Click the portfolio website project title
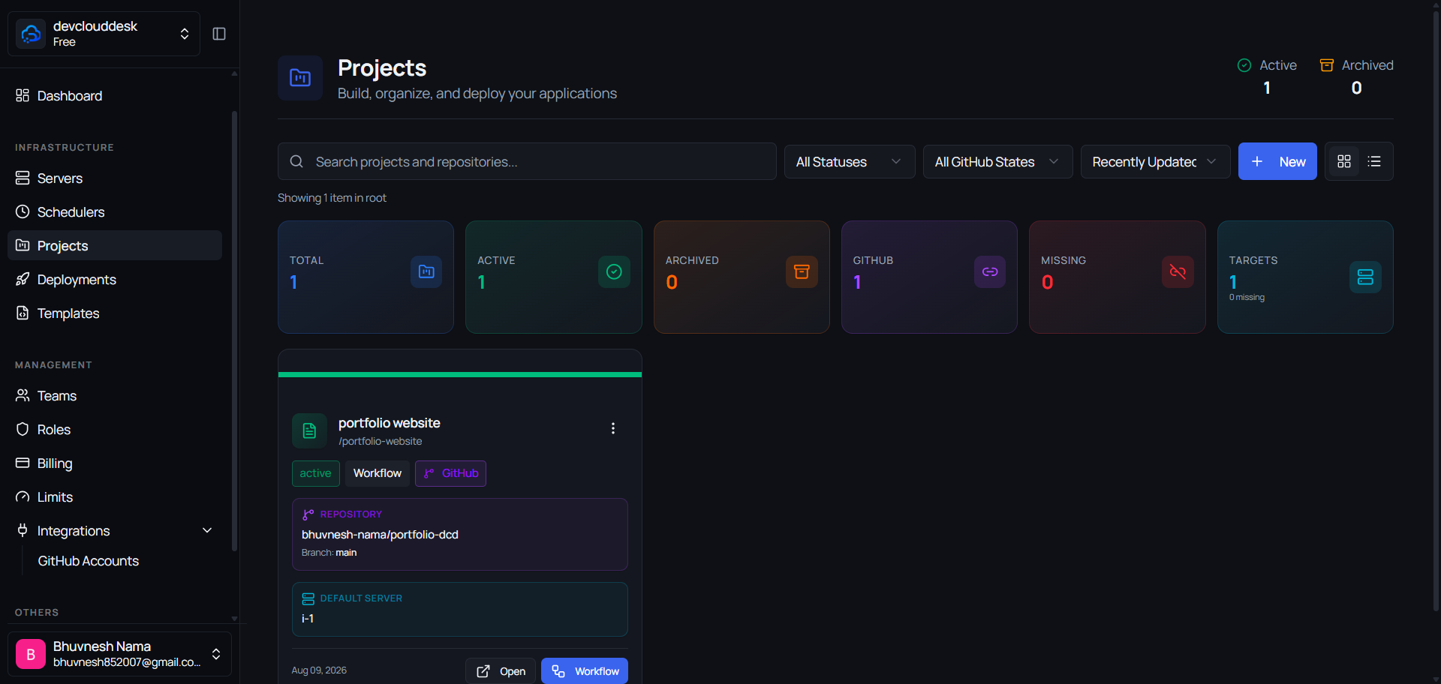This screenshot has width=1441, height=684. (x=389, y=423)
